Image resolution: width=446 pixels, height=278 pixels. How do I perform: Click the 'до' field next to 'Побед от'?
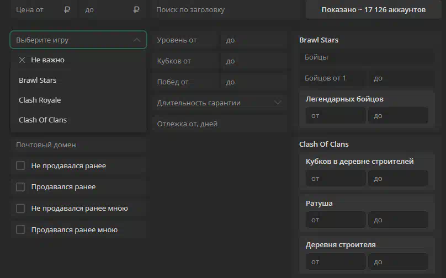pos(254,82)
